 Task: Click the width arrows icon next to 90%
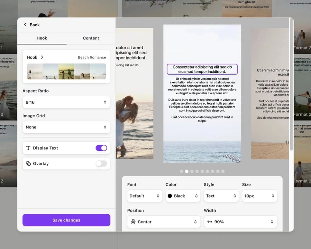click(210, 222)
